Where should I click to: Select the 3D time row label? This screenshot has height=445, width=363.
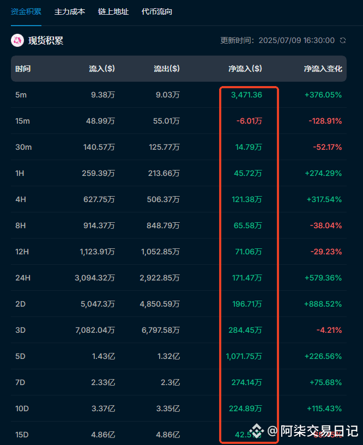point(21,330)
